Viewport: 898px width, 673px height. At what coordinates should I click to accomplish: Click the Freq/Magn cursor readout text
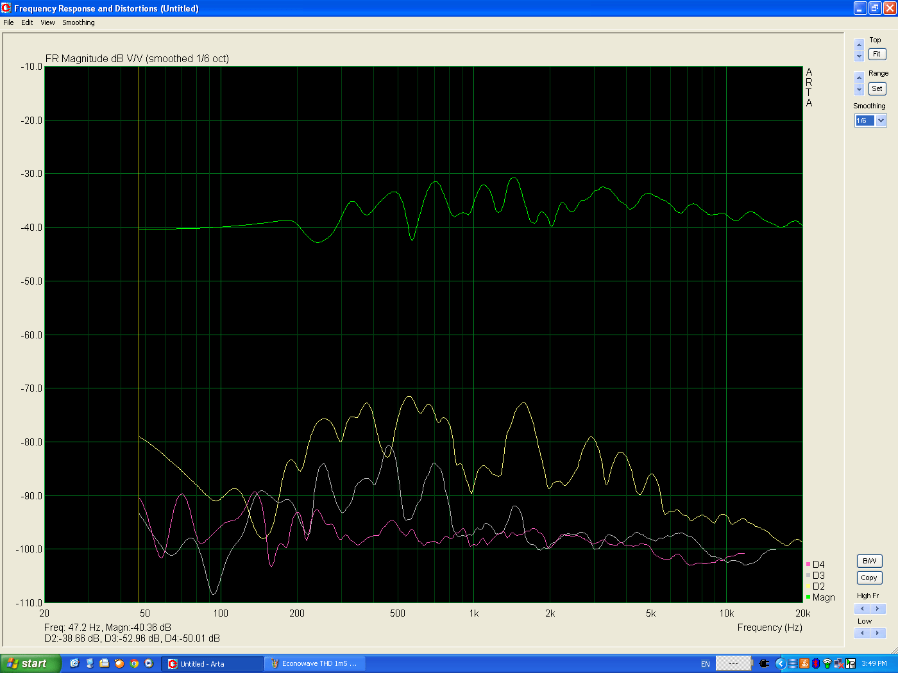click(x=108, y=627)
